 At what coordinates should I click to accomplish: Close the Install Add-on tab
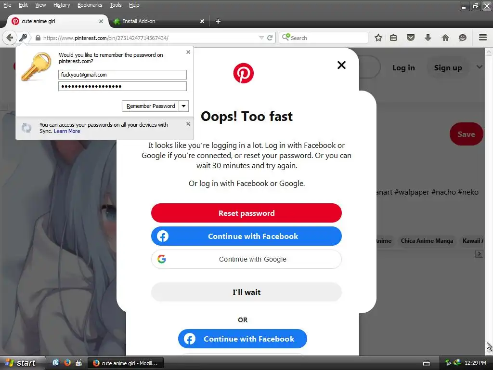(x=202, y=21)
